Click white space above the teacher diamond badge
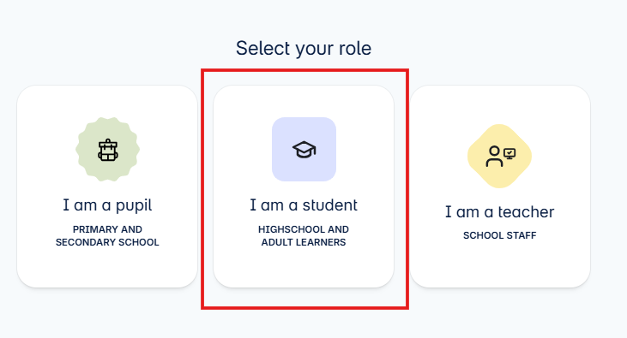The width and height of the screenshot is (627, 338). click(500, 104)
